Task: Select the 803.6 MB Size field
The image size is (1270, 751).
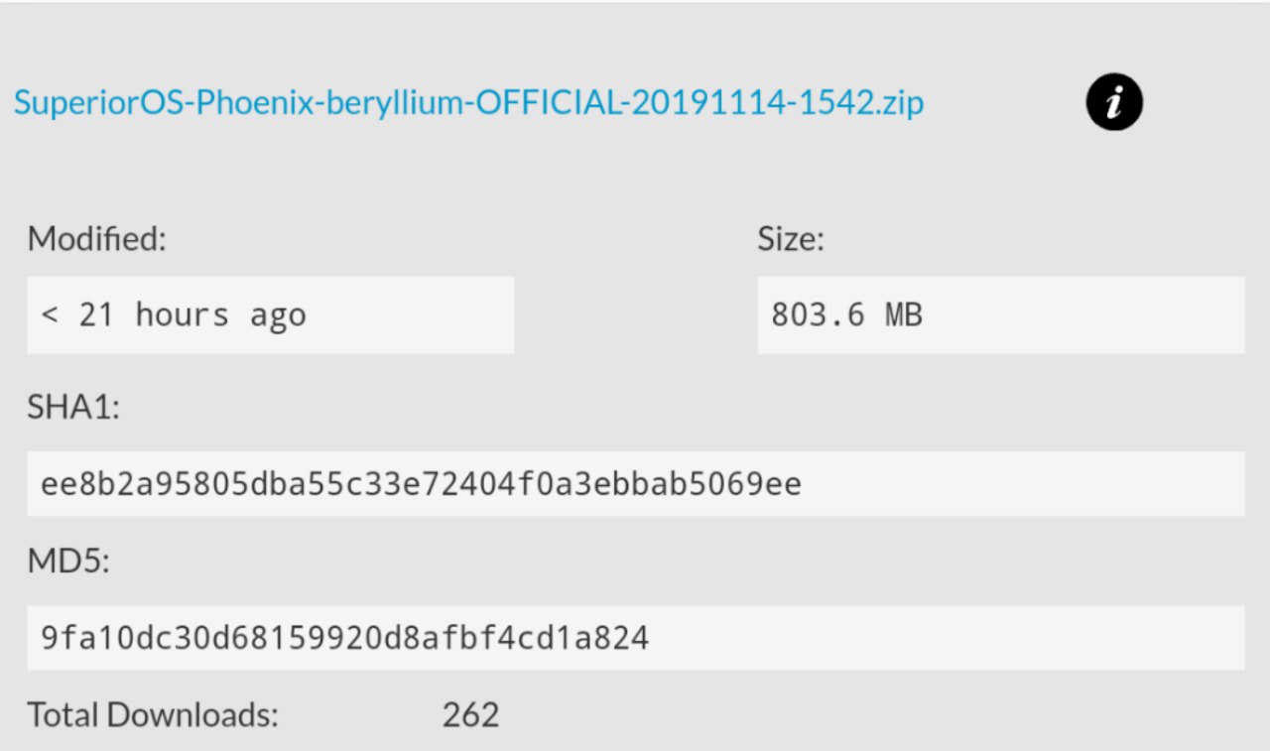Action: pyautogui.click(x=1001, y=315)
